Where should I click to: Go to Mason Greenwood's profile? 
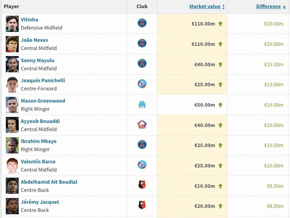click(x=43, y=101)
